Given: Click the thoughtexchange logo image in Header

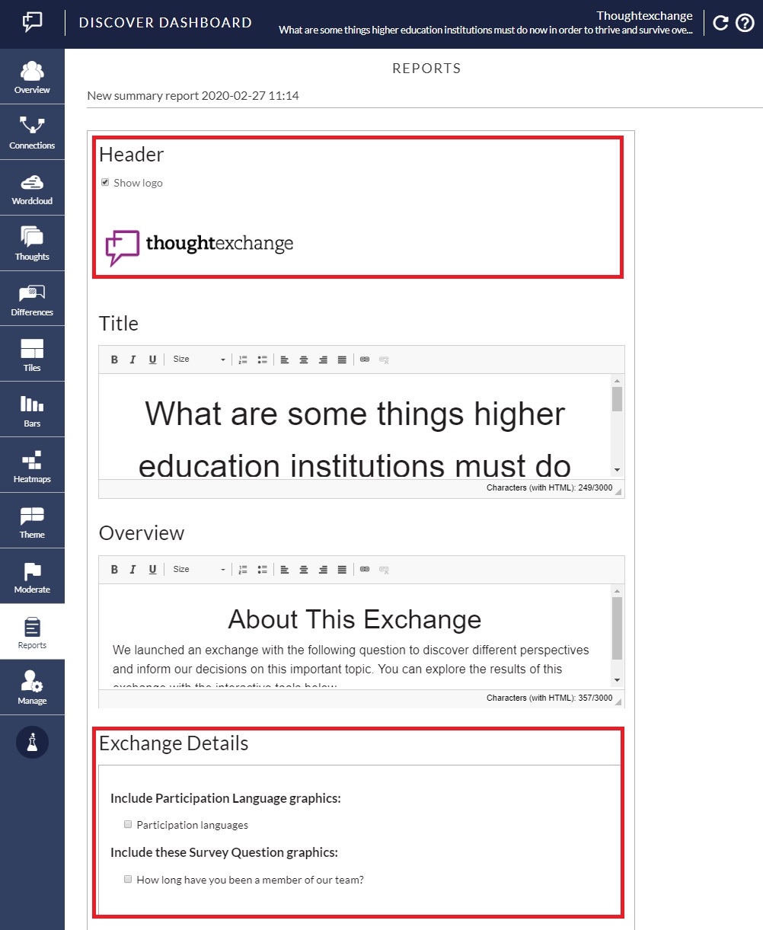Looking at the screenshot, I should [x=199, y=247].
